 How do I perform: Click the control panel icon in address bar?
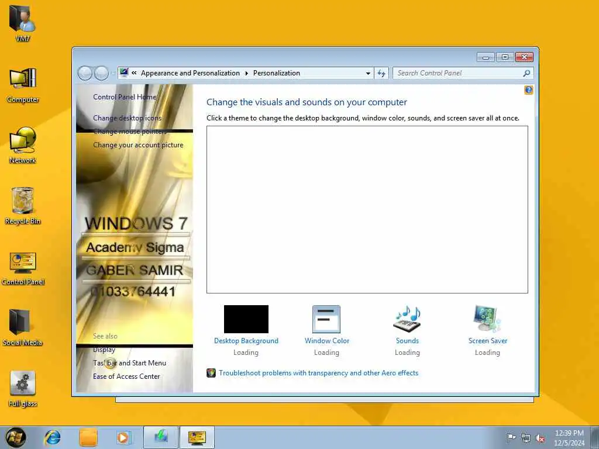[124, 72]
